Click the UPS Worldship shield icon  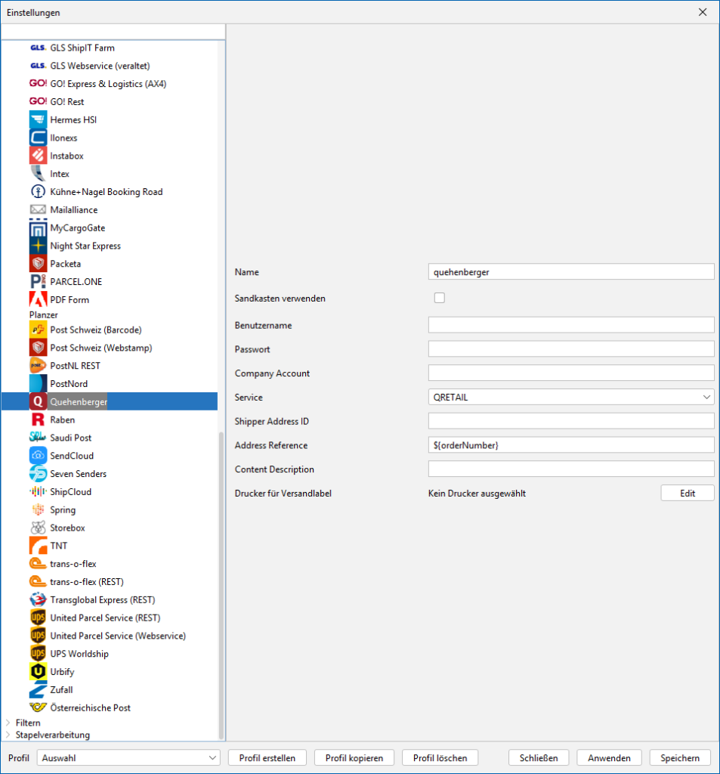click(38, 654)
